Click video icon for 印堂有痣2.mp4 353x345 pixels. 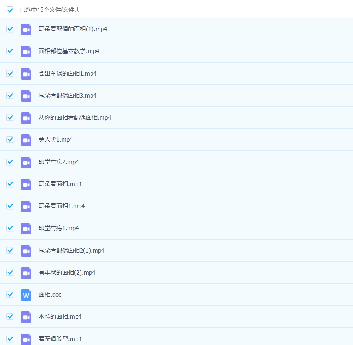click(26, 162)
